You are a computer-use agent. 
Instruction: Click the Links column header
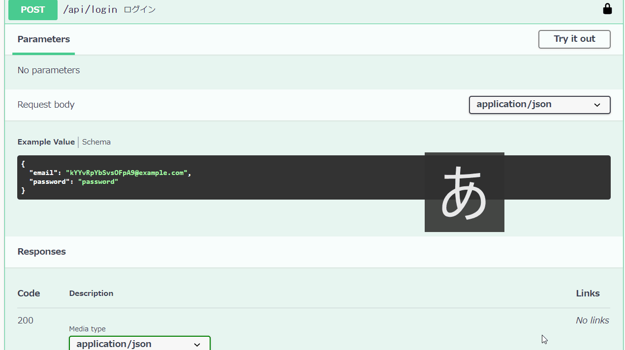(588, 293)
